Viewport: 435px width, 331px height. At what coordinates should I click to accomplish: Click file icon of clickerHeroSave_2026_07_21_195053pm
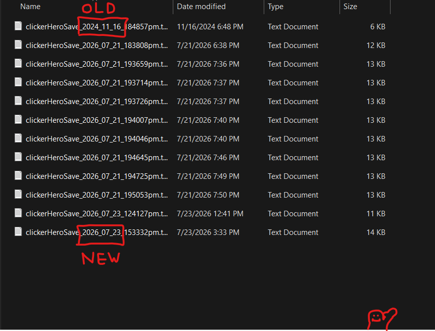pos(18,194)
